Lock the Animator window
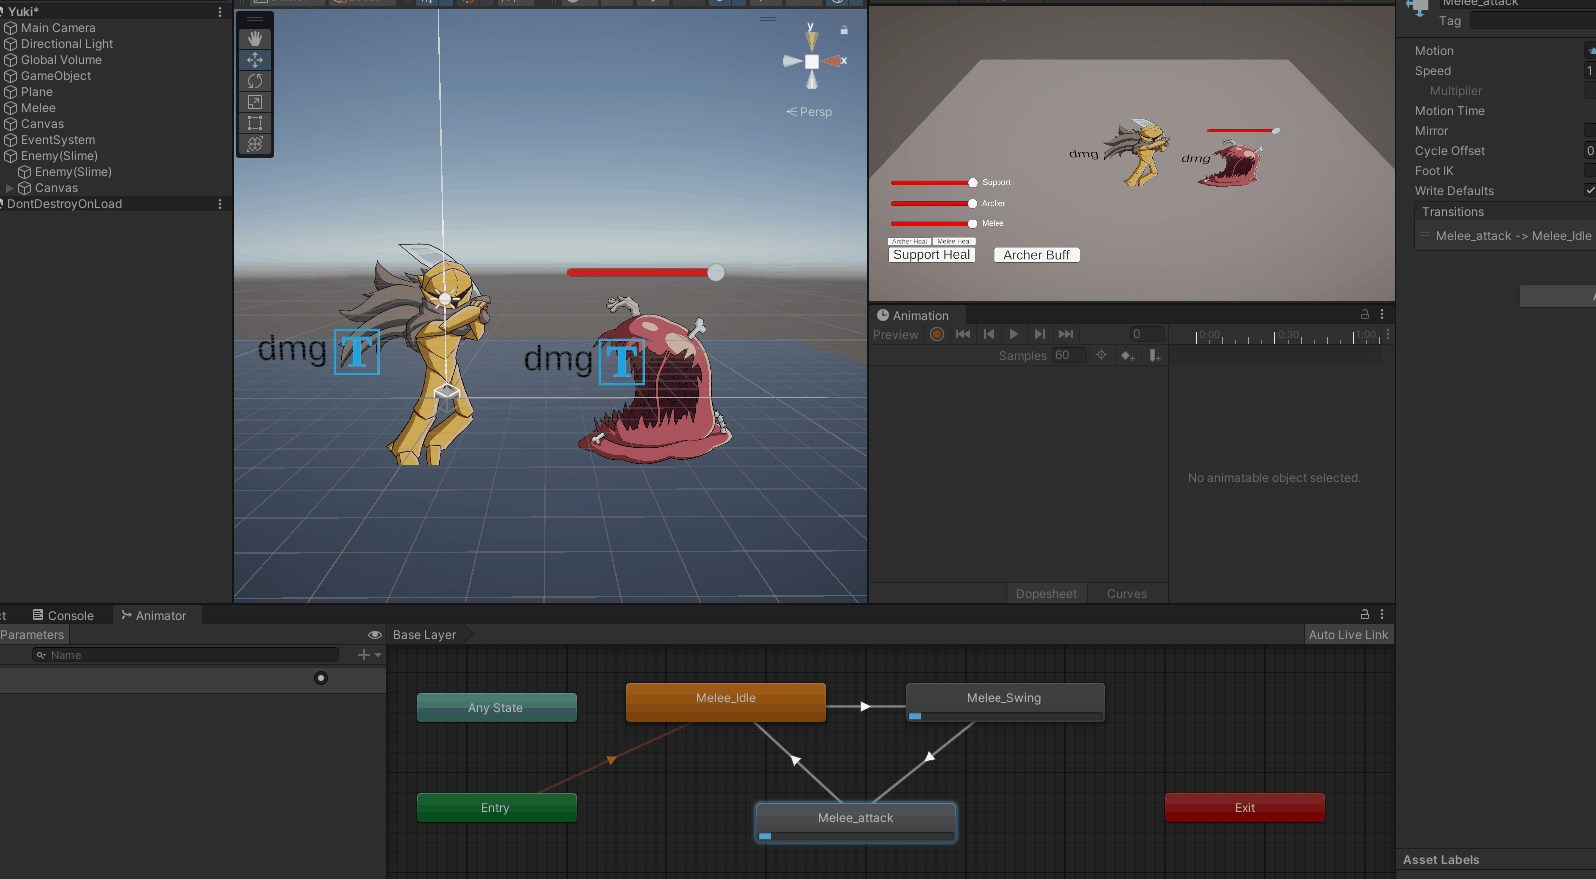The width and height of the screenshot is (1596, 879). 1365,614
